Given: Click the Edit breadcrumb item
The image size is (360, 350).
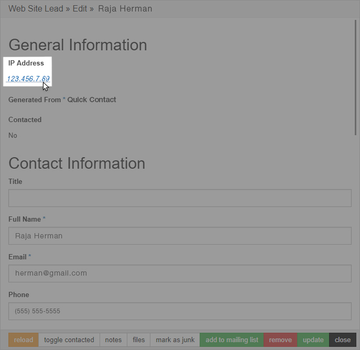Looking at the screenshot, I should tap(80, 9).
